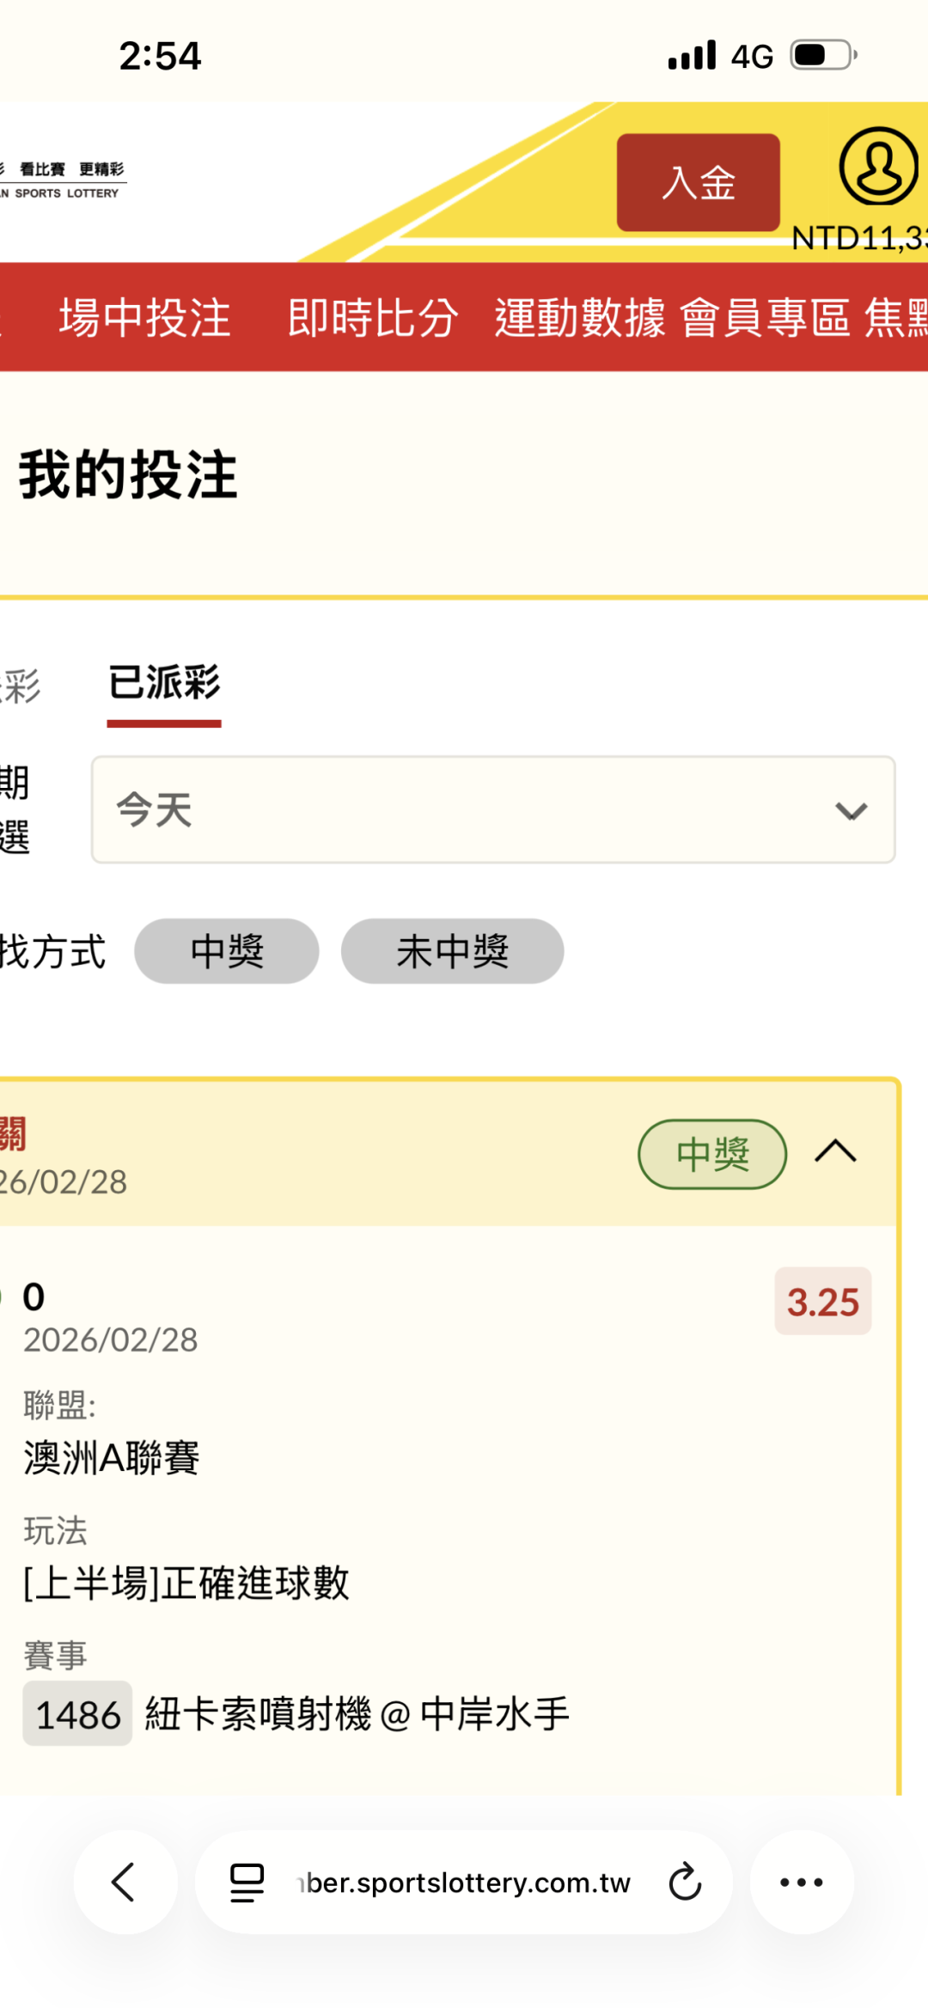Collapse the bet card with chevron
This screenshot has height=2008, width=928.
[835, 1151]
